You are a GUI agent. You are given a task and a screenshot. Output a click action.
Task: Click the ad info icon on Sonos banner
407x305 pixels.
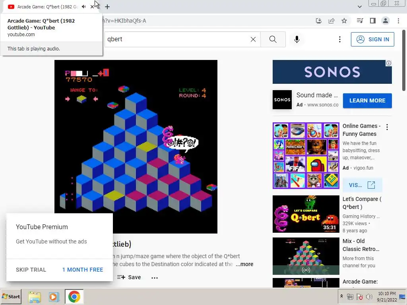[x=389, y=63]
